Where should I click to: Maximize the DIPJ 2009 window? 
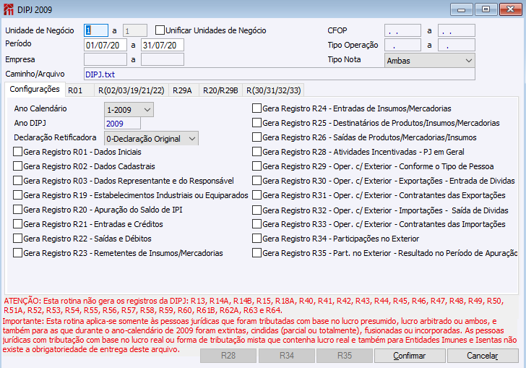click(486, 9)
